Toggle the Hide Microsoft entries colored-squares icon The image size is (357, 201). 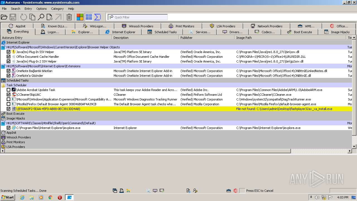pyautogui.click(x=80, y=17)
